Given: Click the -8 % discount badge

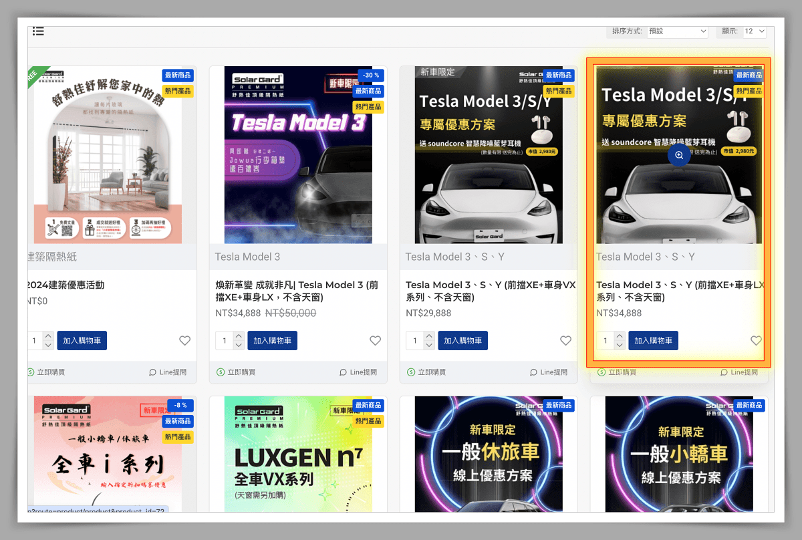Looking at the screenshot, I should 180,405.
